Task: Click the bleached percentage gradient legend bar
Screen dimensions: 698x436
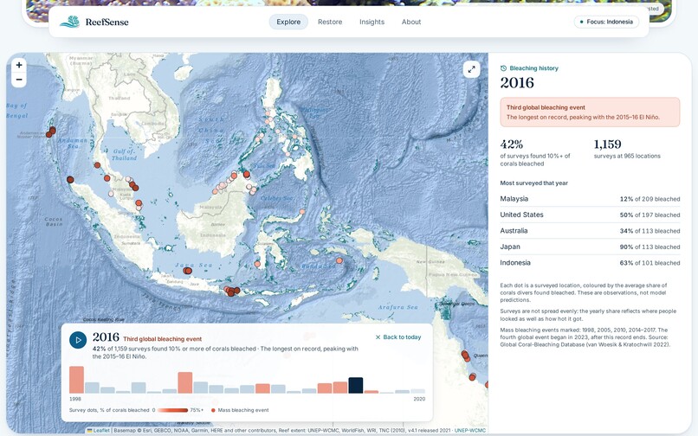Action: click(172, 410)
